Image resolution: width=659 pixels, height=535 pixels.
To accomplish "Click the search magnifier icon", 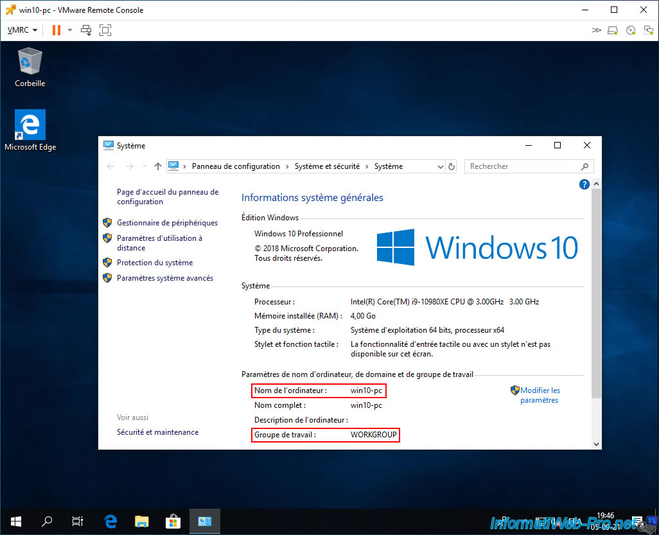I will point(584,166).
